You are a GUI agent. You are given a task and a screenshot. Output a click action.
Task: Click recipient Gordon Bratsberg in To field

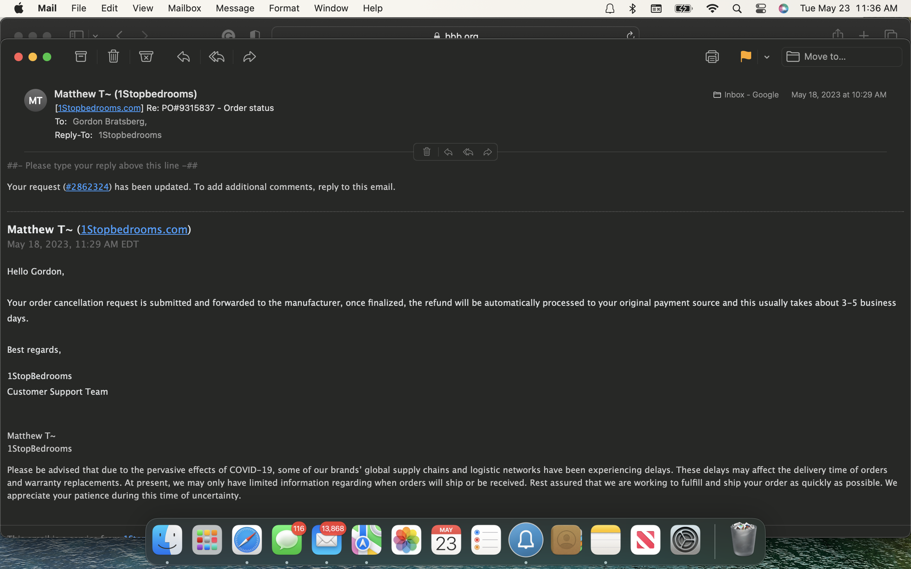(110, 121)
